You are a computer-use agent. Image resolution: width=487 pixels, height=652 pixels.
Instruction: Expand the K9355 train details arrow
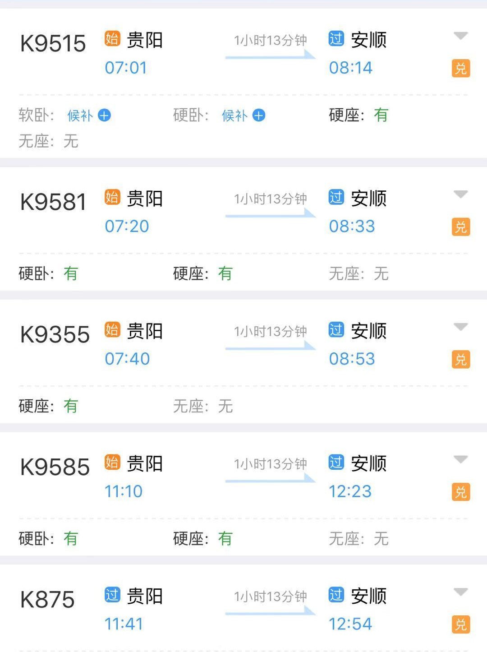pos(460,327)
